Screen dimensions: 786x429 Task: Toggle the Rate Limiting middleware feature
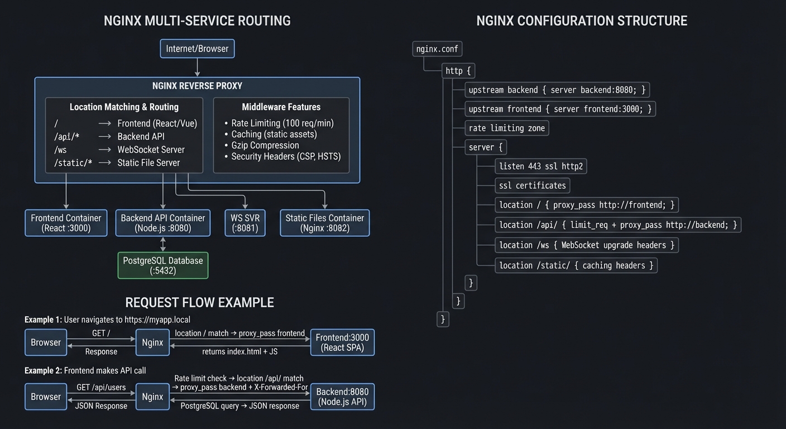point(282,123)
